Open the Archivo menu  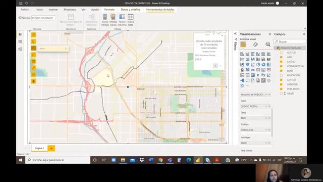(x=25, y=10)
